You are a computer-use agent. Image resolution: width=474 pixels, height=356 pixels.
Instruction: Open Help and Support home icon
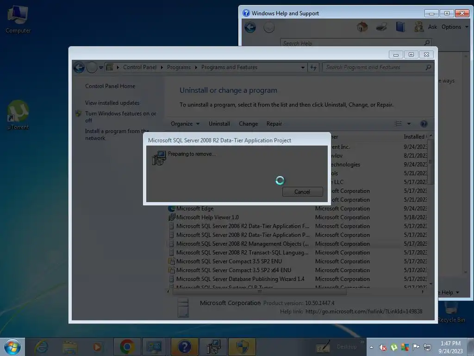362,27
